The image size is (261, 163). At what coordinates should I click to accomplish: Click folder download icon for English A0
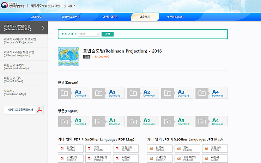coord(65,122)
